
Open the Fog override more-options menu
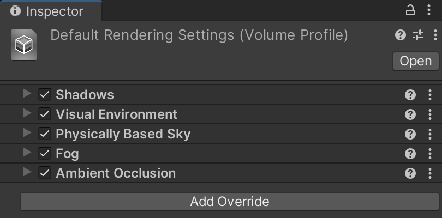430,154
